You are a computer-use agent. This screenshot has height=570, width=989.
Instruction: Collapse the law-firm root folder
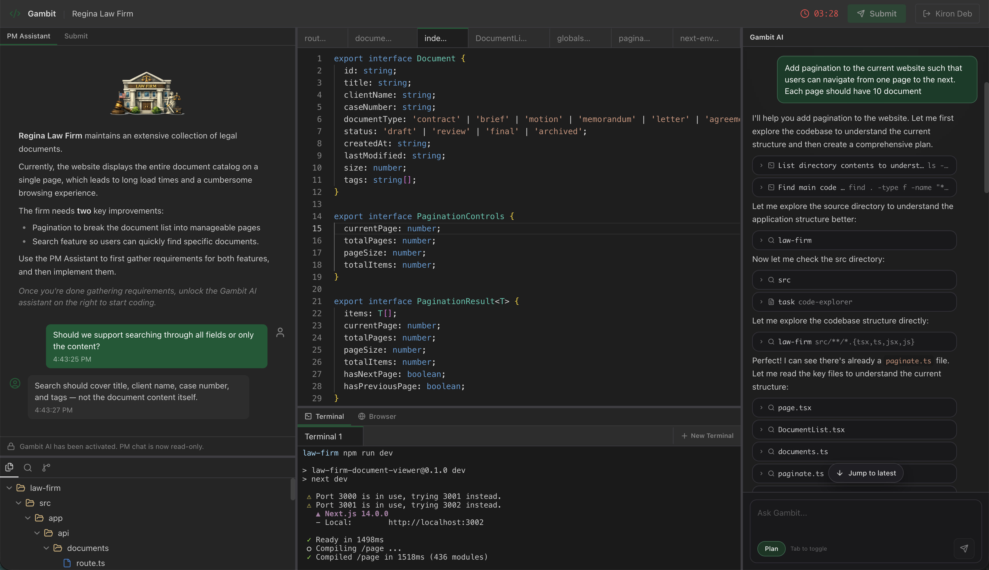[x=10, y=488]
